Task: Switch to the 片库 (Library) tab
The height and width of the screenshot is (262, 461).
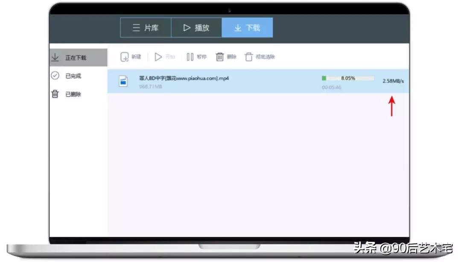Action: point(146,27)
